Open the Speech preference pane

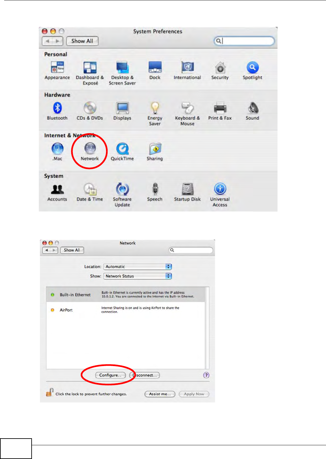click(155, 192)
